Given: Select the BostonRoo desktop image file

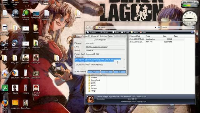Looking at the screenshot, I should coord(26,105).
